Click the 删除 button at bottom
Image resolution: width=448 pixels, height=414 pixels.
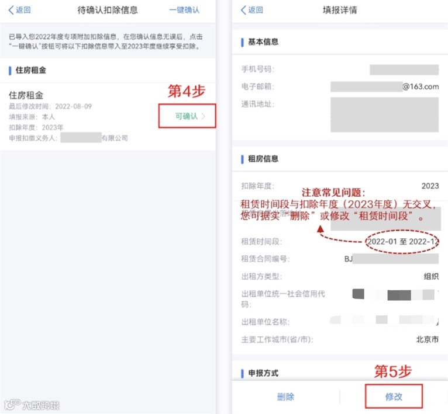pyautogui.click(x=286, y=396)
